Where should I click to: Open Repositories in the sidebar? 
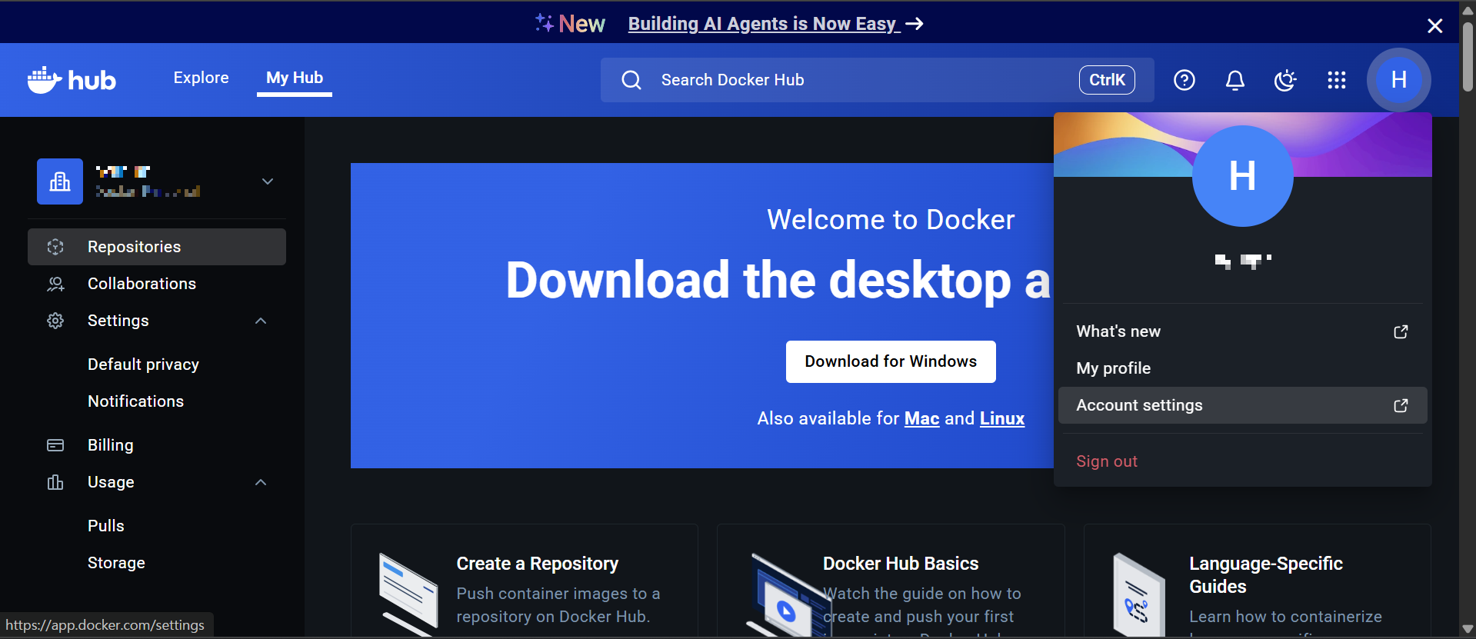(157, 247)
